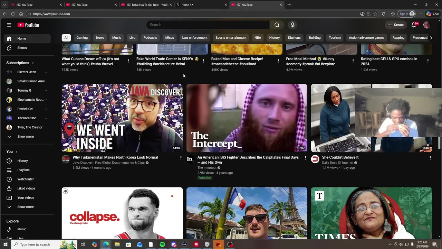This screenshot has width=442, height=249.
Task: Open Fake World Trade Center in KENYA title
Action: 167,61
